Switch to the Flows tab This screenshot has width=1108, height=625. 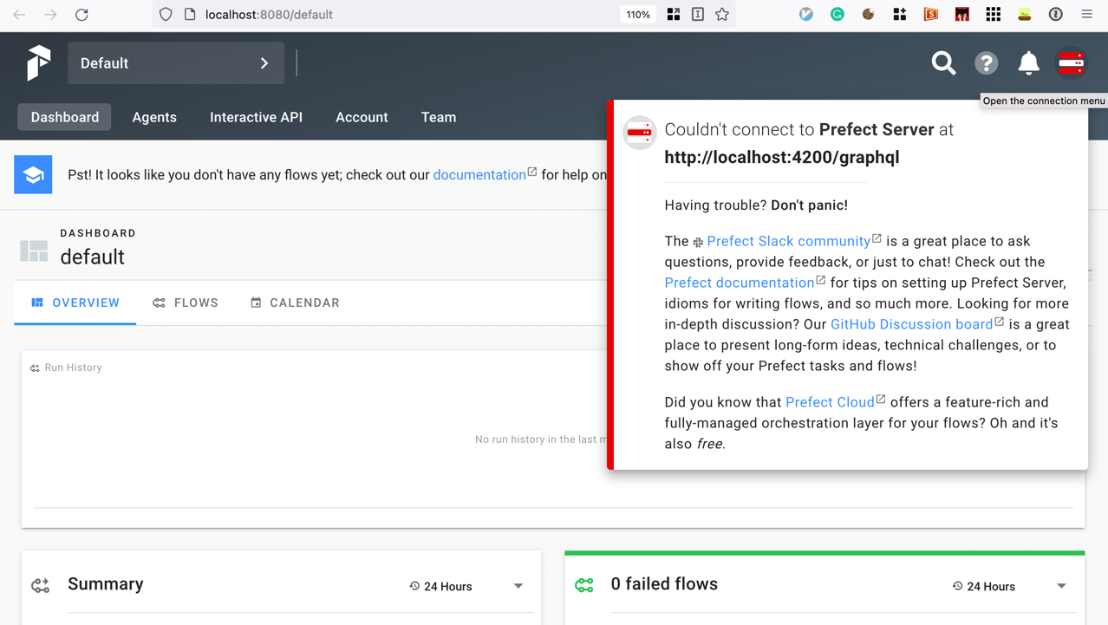point(186,303)
